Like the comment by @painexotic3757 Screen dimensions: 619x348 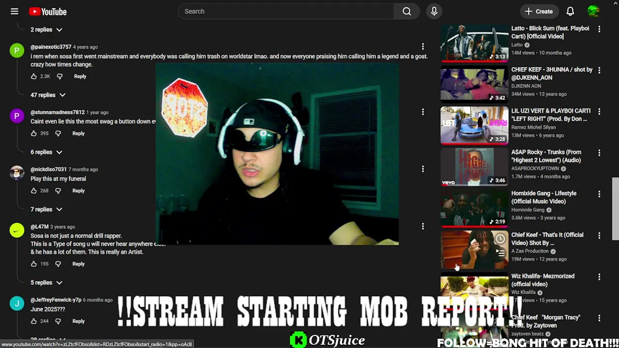33,76
